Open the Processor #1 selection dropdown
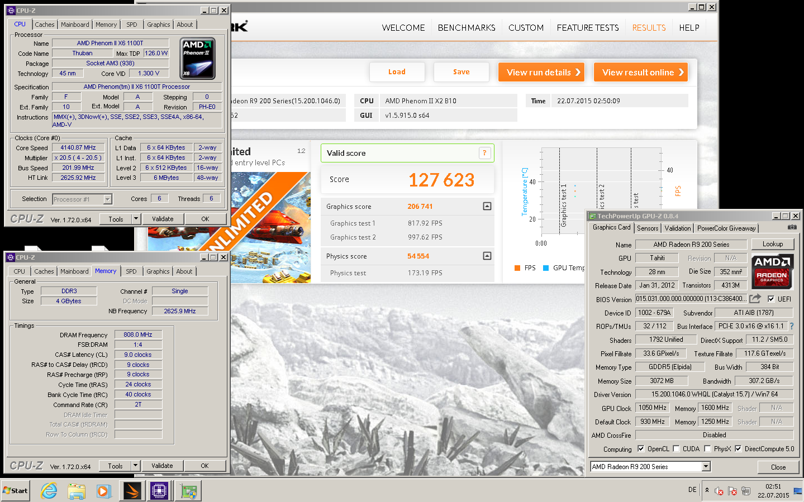 point(107,199)
